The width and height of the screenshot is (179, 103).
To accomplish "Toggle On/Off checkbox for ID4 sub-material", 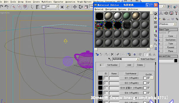I will click(x=148, y=93).
